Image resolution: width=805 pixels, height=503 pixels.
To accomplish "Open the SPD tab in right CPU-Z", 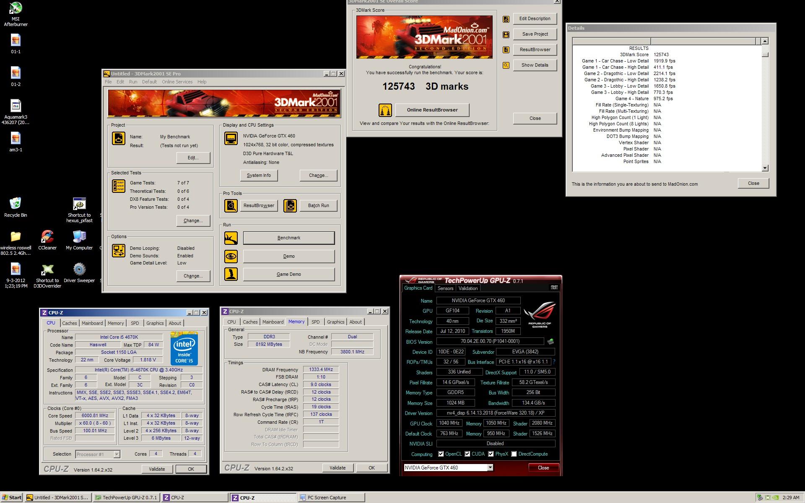I will click(x=316, y=322).
